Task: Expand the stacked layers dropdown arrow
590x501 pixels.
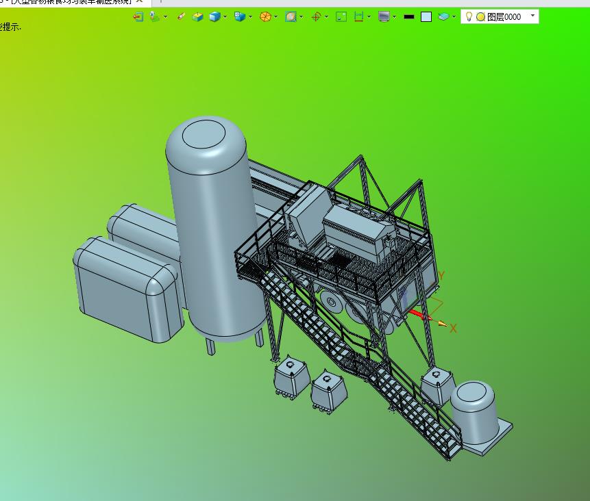Action: [454, 17]
